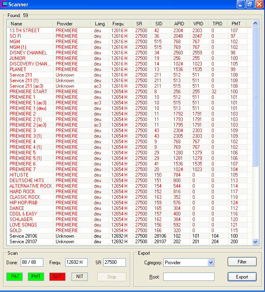Select the PREMIERE 3 (1) row
Screen dimensions: 265x292
click(x=130, y=136)
